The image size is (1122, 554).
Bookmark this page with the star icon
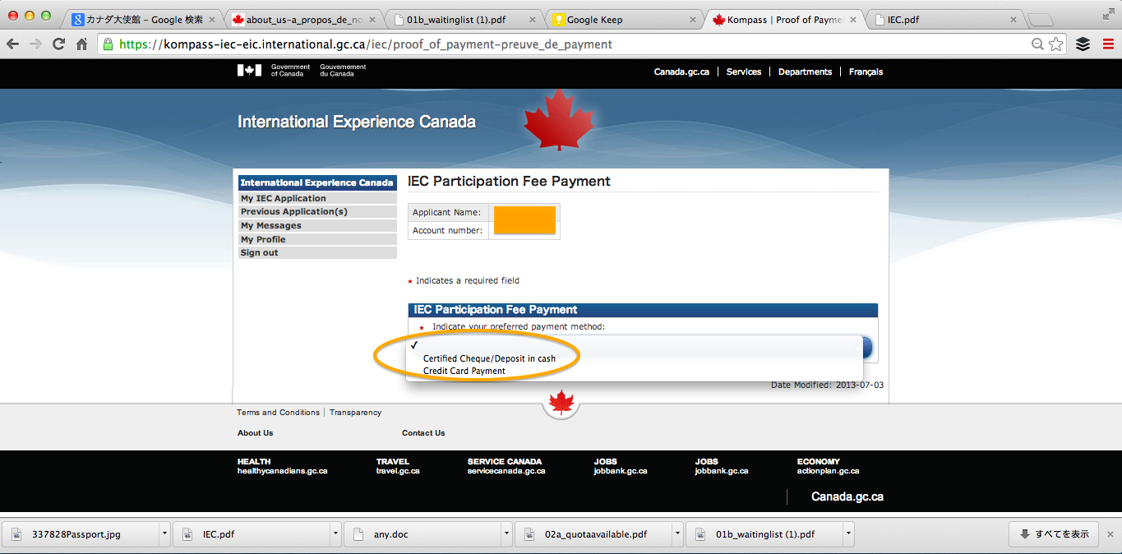point(1055,44)
